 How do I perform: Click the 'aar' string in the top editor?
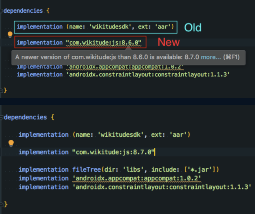point(163,27)
